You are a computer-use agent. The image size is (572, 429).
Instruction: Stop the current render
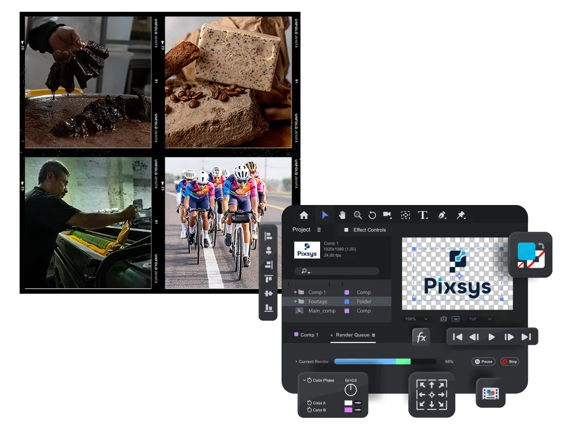[509, 361]
